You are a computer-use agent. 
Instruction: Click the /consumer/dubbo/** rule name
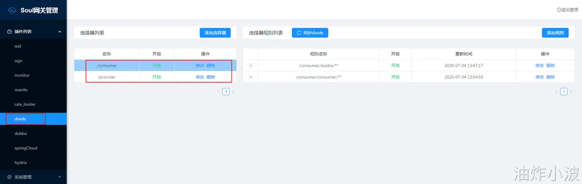click(318, 66)
